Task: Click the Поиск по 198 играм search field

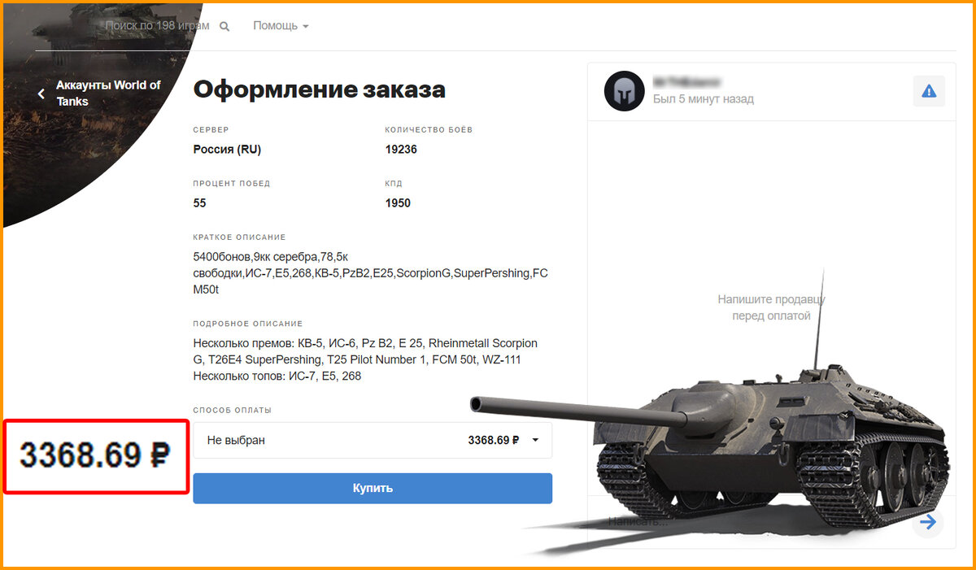Action: pos(157,26)
